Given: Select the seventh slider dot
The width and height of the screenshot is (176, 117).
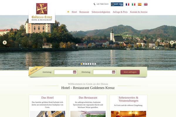Looking at the screenshot, I should (95, 64).
